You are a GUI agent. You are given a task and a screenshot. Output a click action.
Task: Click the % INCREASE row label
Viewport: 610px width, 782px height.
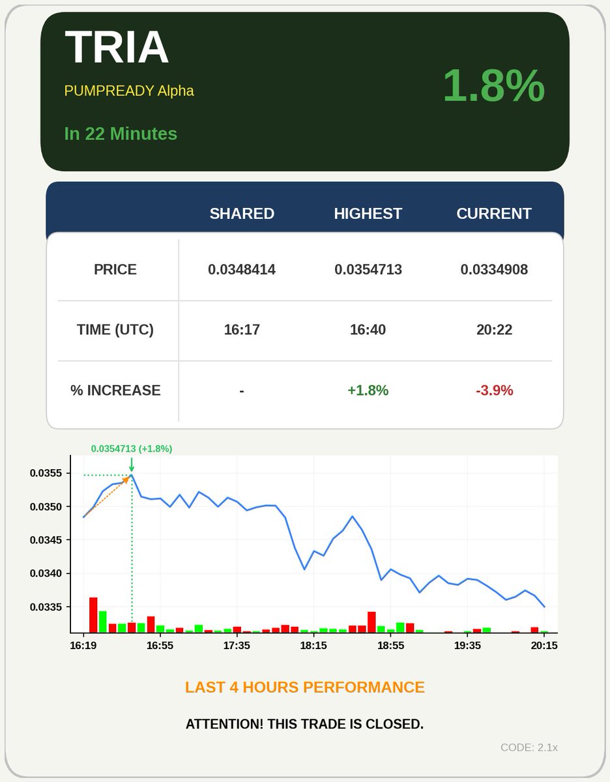115,390
